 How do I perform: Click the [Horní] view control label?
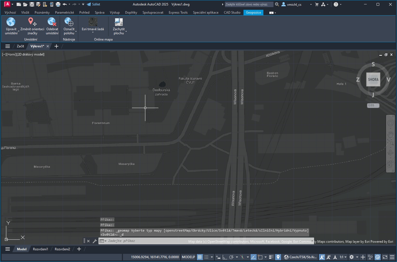(11, 54)
